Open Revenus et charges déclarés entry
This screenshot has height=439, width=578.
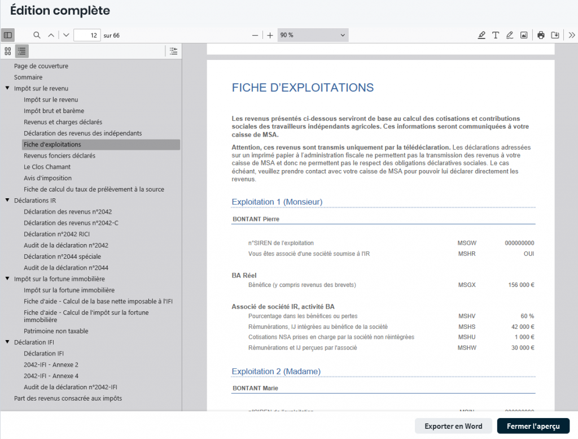coord(63,122)
